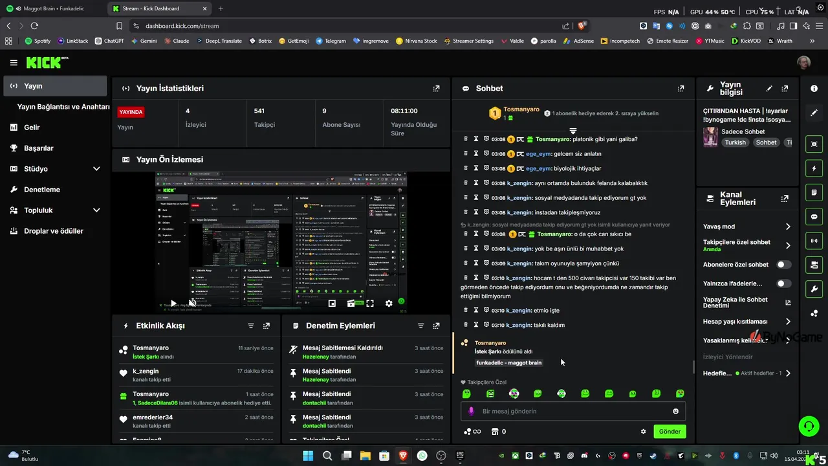Viewport: 828px width, 466px height.
Task: Toggle activity feed lightning widget in rail
Action: [814, 168]
